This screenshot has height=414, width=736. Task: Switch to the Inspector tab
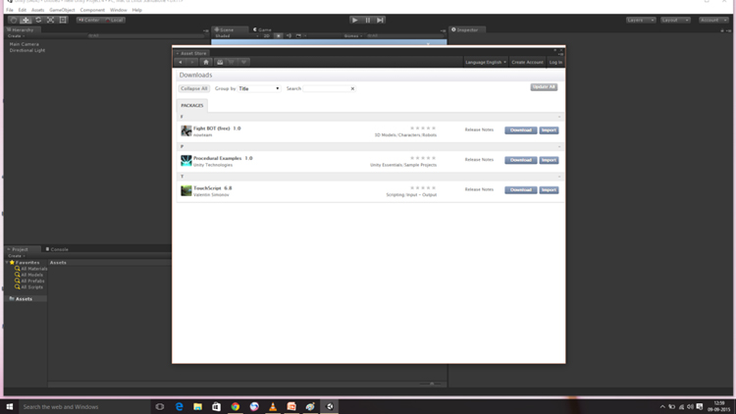(x=465, y=29)
